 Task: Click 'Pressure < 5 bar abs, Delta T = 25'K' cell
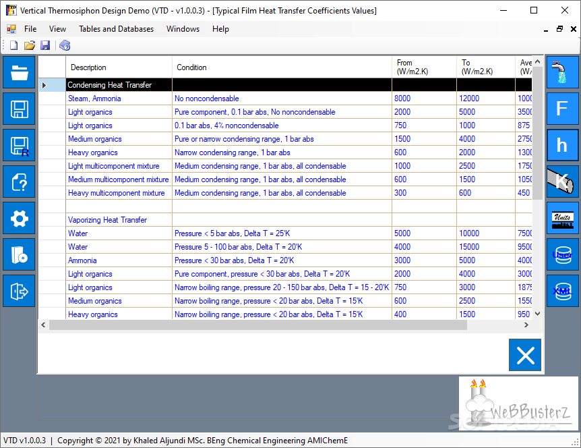[282, 233]
